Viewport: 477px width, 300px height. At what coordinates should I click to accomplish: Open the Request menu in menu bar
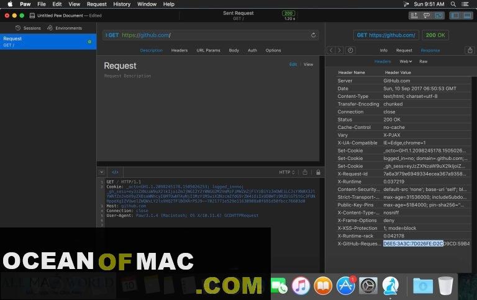coord(96,4)
